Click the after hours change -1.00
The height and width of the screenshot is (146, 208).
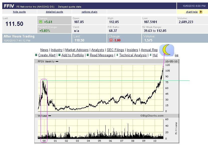pos(117,40)
